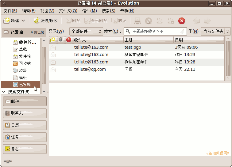Click the previous arrow icon
Image resolution: width=232 pixels, height=167 pixels.
[196, 21]
